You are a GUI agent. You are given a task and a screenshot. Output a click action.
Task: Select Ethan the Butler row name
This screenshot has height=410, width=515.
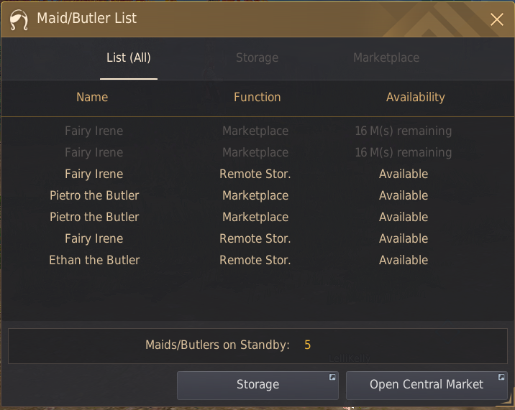(94, 260)
